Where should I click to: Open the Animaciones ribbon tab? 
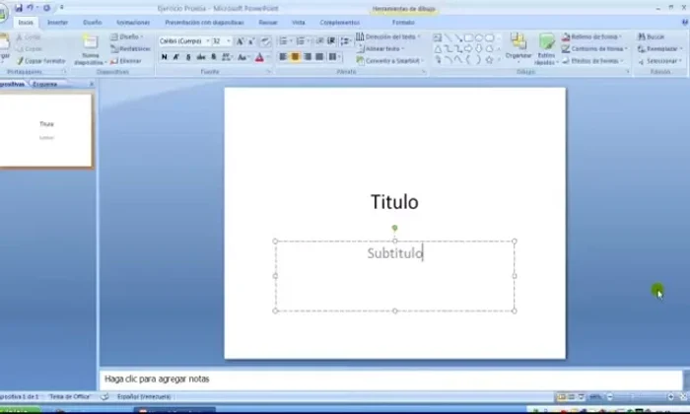(133, 21)
